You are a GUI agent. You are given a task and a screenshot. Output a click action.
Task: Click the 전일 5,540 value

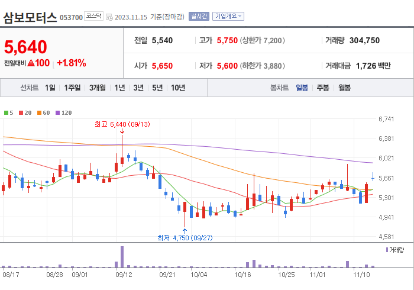tap(162, 40)
